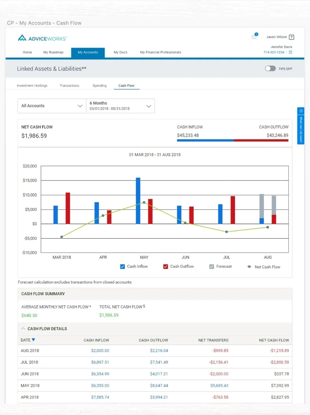310x415 pixels.
Task: Click the Jason Wilson user name
Action: (x=277, y=37)
